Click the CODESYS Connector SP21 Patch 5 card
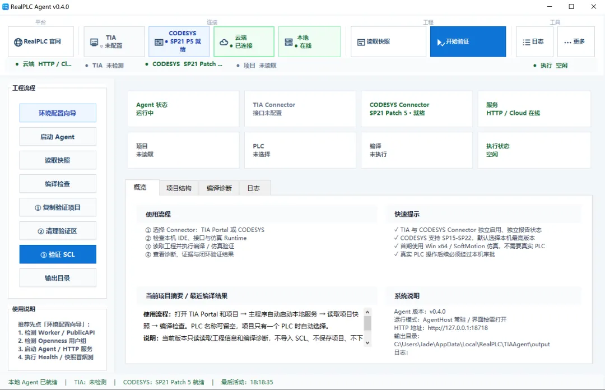605x390 pixels. [417, 109]
